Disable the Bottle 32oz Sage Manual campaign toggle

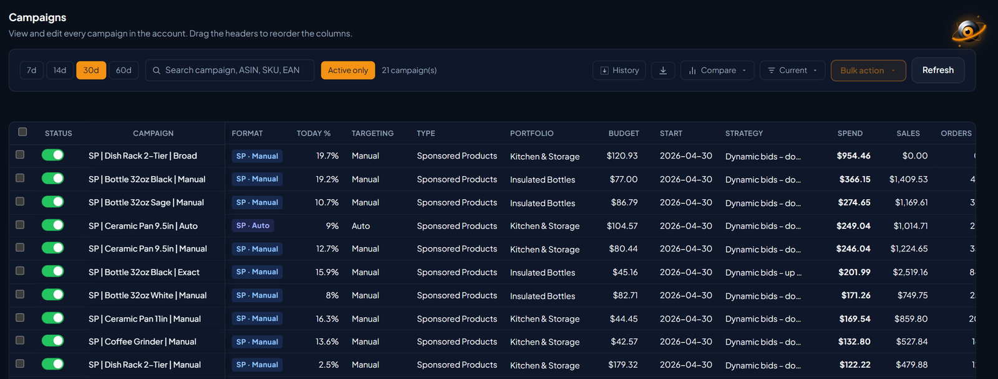(53, 202)
